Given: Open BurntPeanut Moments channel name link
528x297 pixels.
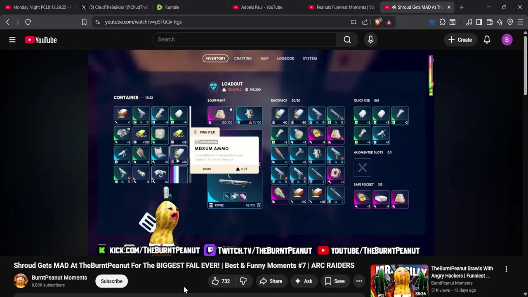Looking at the screenshot, I should coord(59,278).
